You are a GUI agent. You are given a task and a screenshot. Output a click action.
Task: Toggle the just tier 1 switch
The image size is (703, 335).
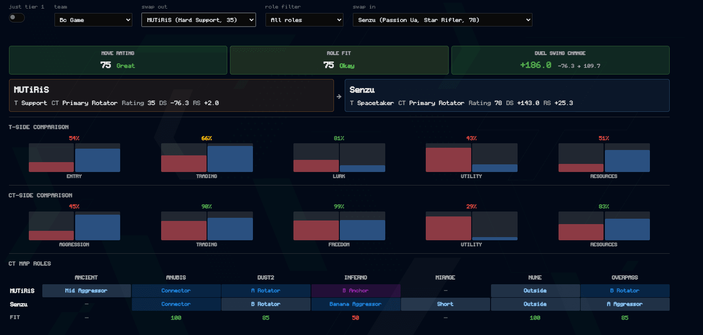(17, 18)
